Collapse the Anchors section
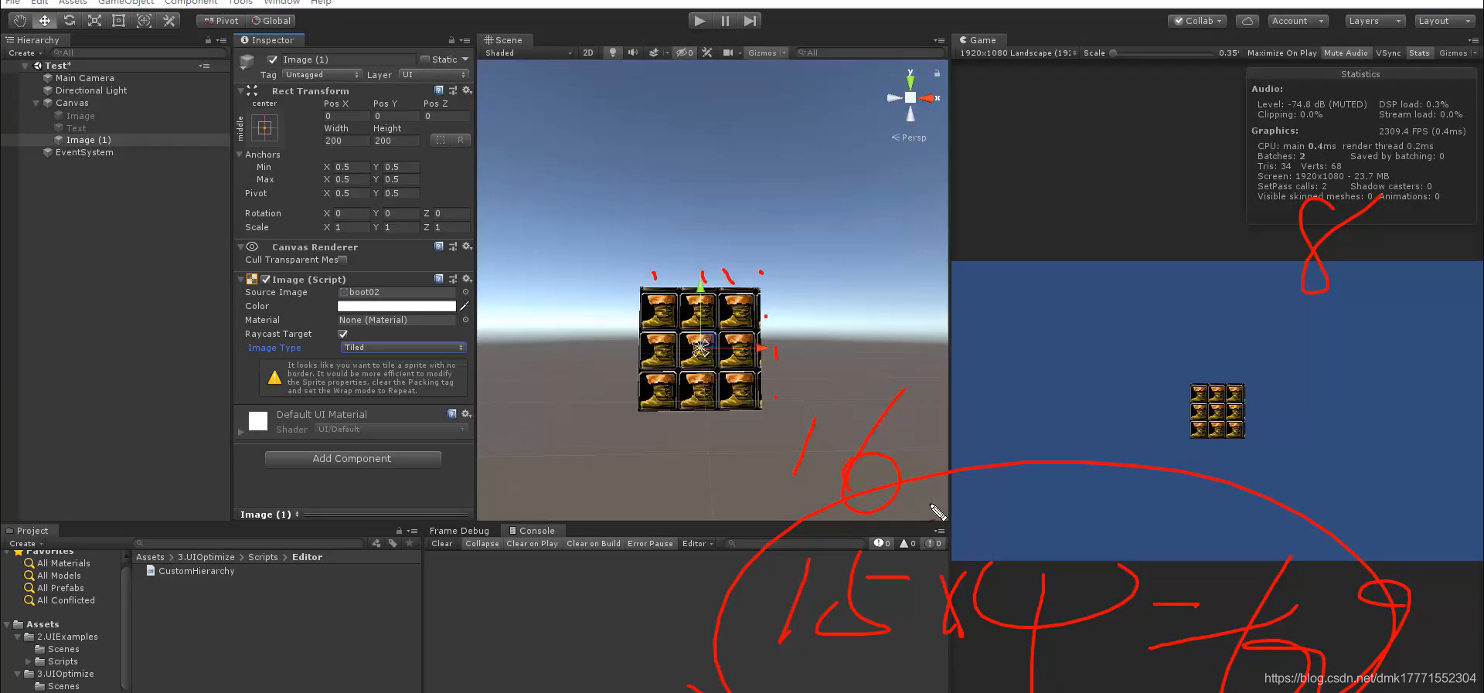Viewport: 1484px width, 693px height. (240, 155)
